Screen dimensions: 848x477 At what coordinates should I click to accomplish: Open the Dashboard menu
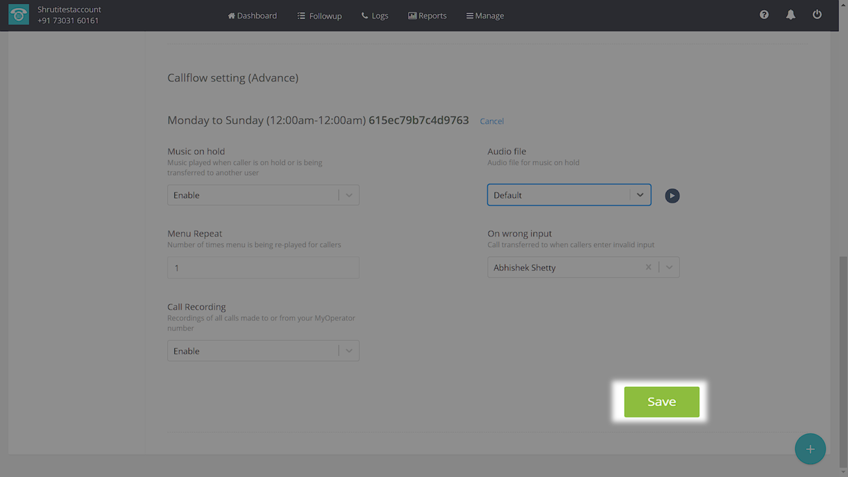252,16
